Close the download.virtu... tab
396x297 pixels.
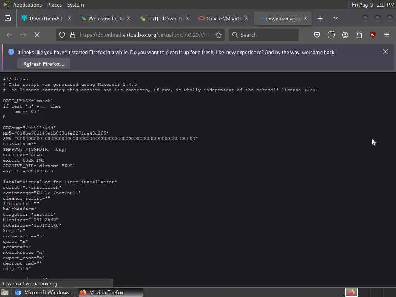coord(306,19)
